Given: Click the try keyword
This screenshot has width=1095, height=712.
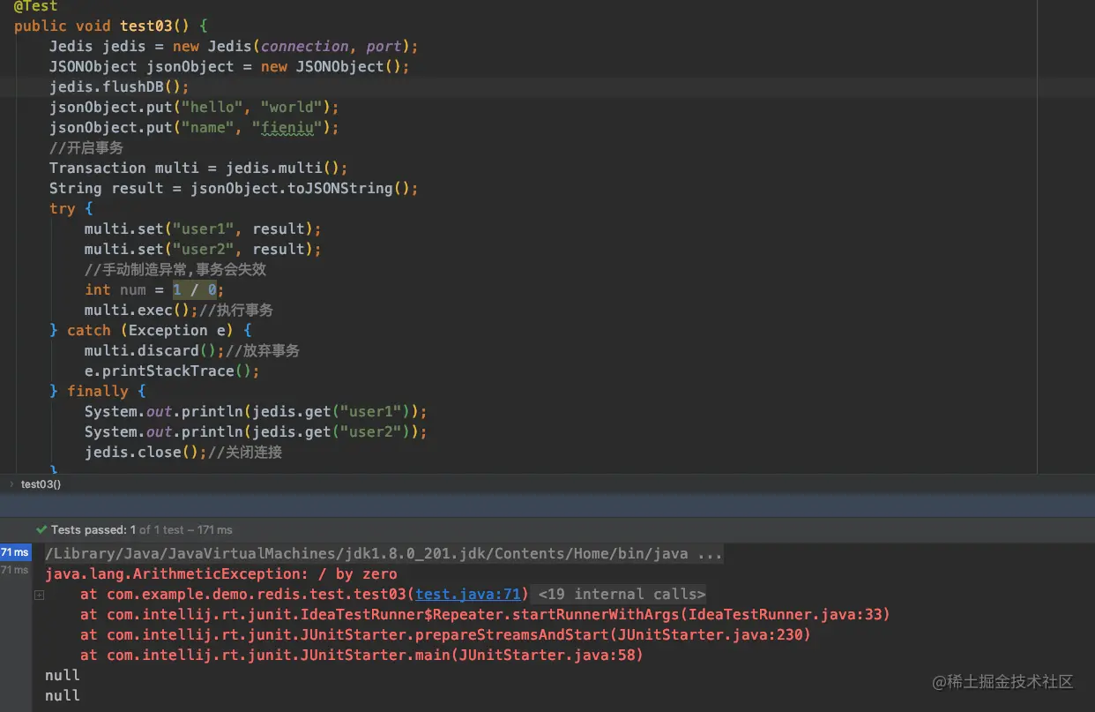Looking at the screenshot, I should click(x=63, y=208).
